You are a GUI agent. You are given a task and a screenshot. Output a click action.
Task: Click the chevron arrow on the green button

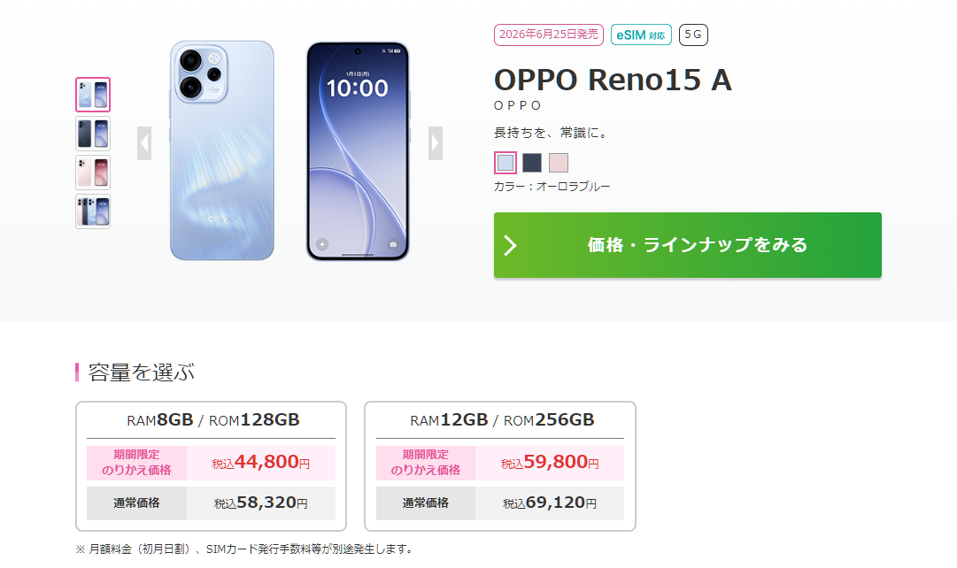tap(510, 245)
